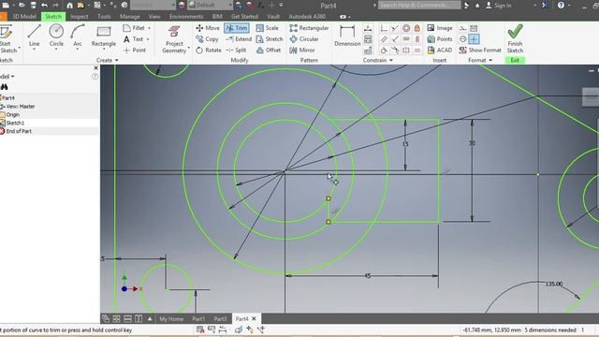Choose the Text tool
The image size is (599, 337).
click(x=133, y=39)
